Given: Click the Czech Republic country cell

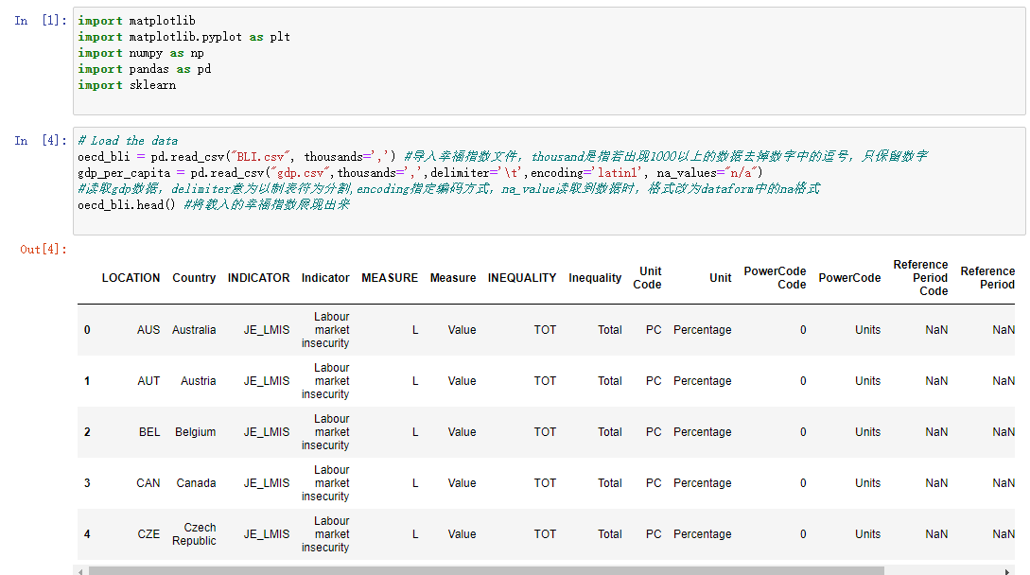Looking at the screenshot, I should coord(194,534).
